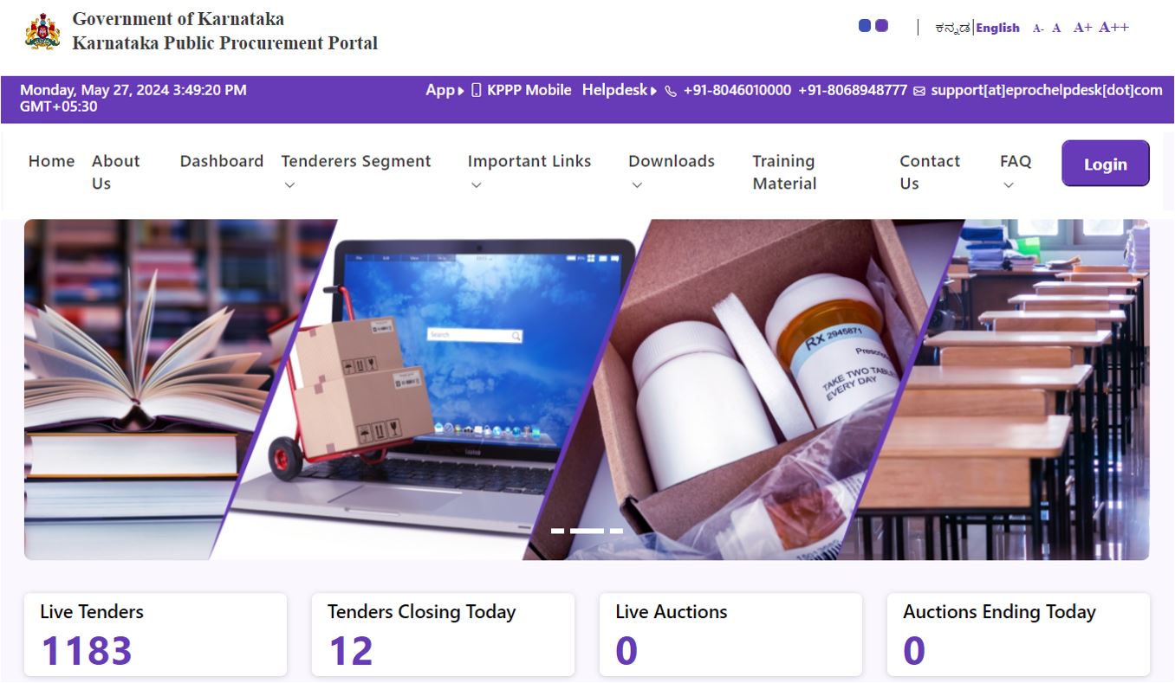
Task: Expand the FAQ dropdown chevron
Action: pos(1009,184)
